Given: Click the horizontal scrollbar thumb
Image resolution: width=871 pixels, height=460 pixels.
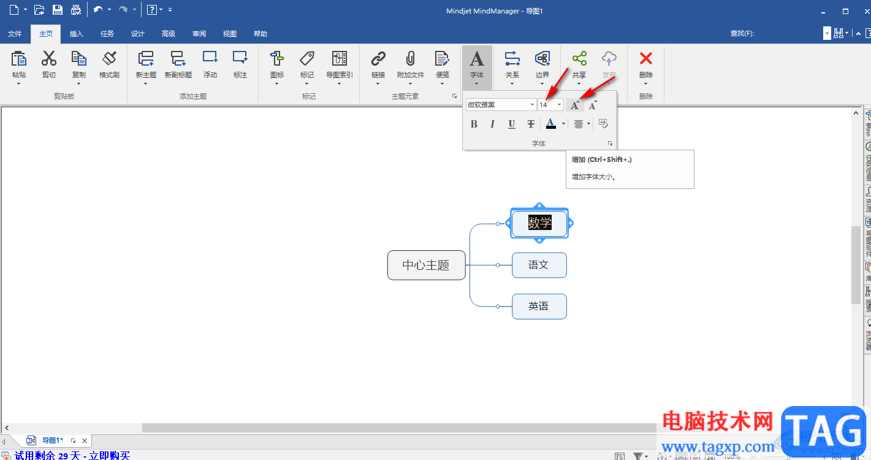Looking at the screenshot, I should 400,427.
